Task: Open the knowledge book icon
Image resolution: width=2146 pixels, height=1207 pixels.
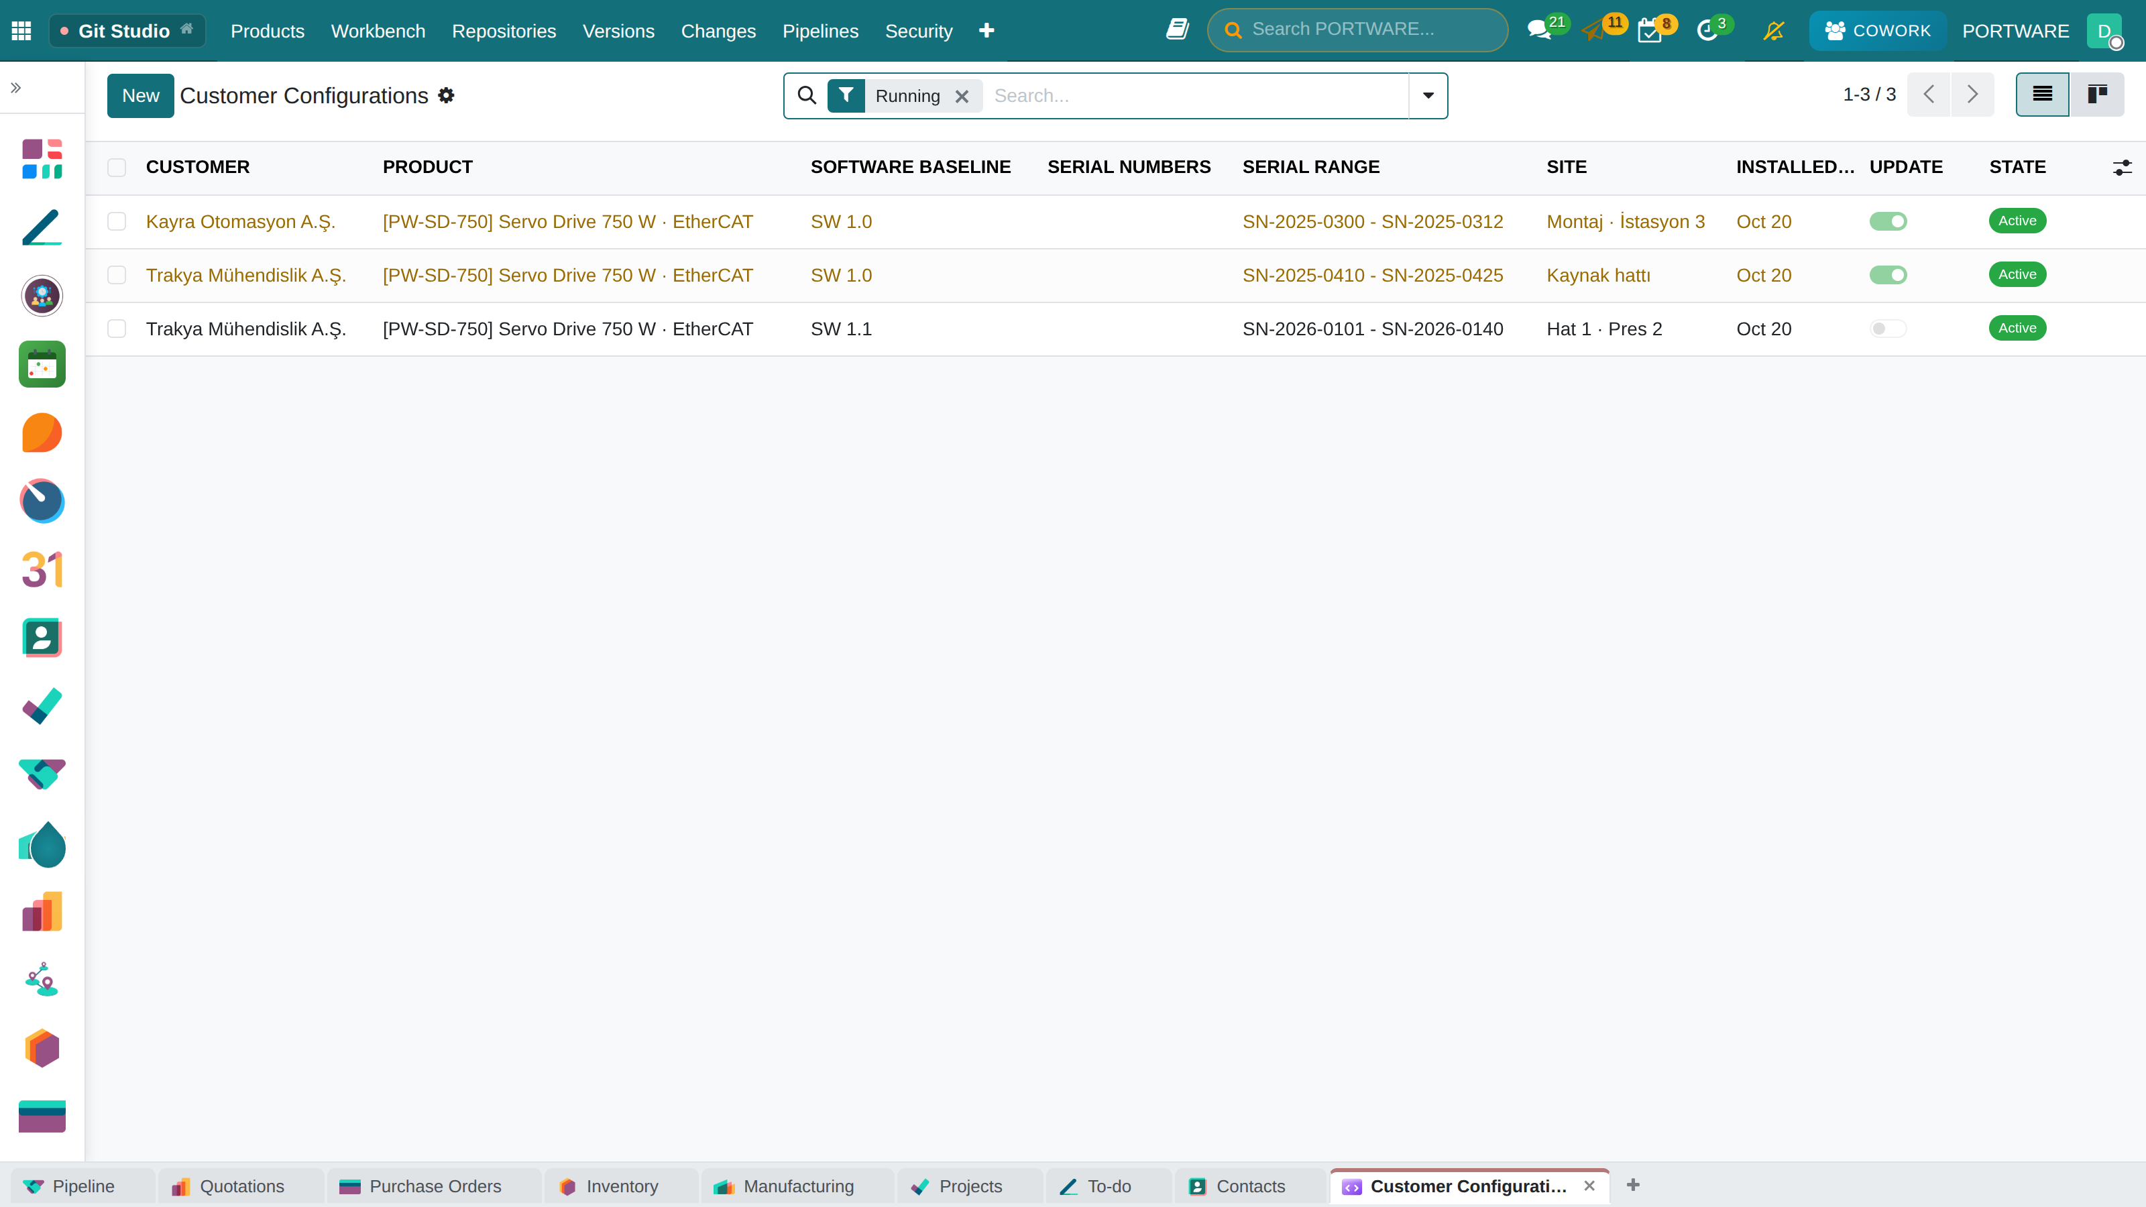Action: click(1177, 30)
